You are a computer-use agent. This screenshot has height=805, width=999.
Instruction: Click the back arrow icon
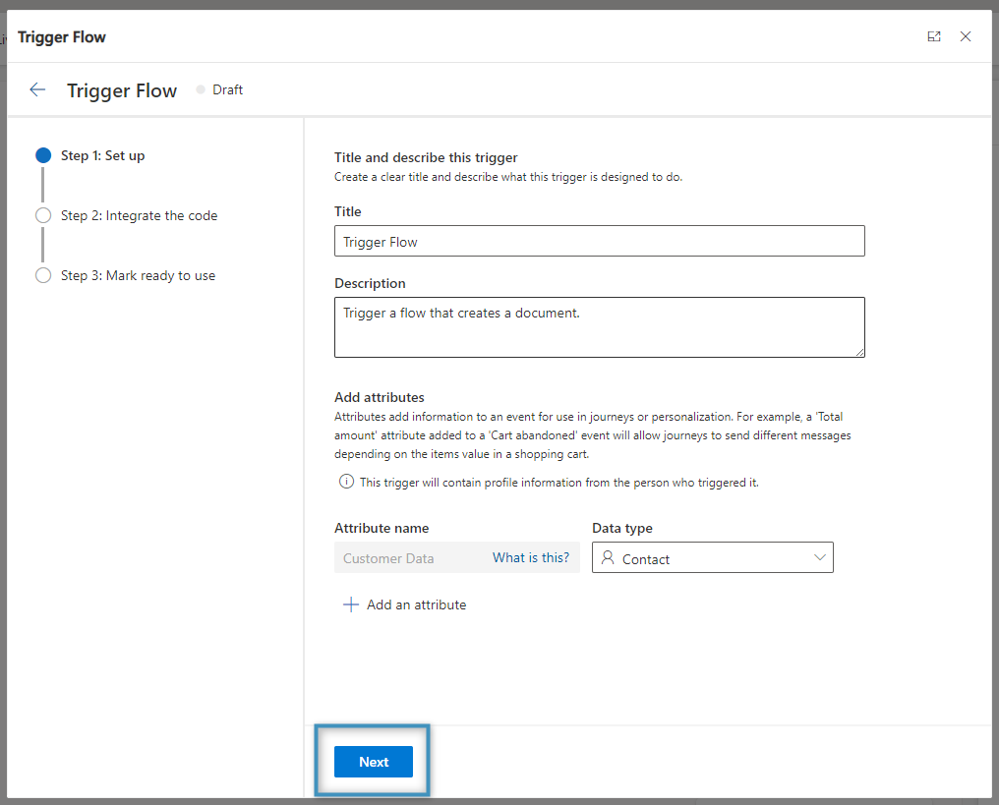(37, 89)
